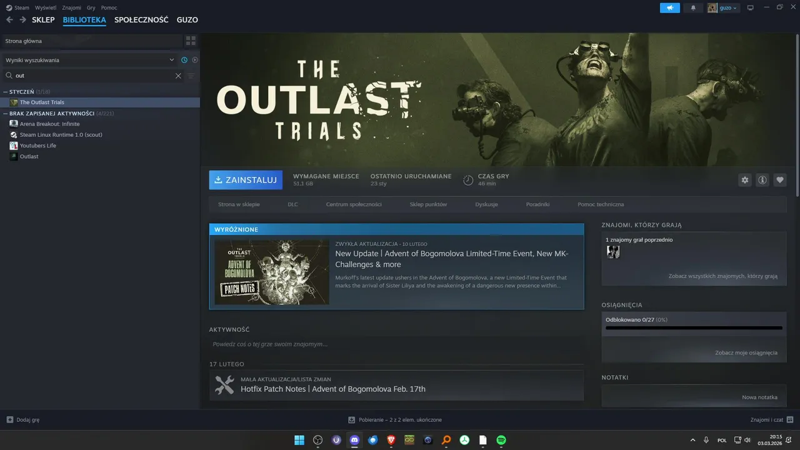Image resolution: width=800 pixels, height=450 pixels.
Task: Open Brave browser from the taskbar
Action: click(x=391, y=440)
